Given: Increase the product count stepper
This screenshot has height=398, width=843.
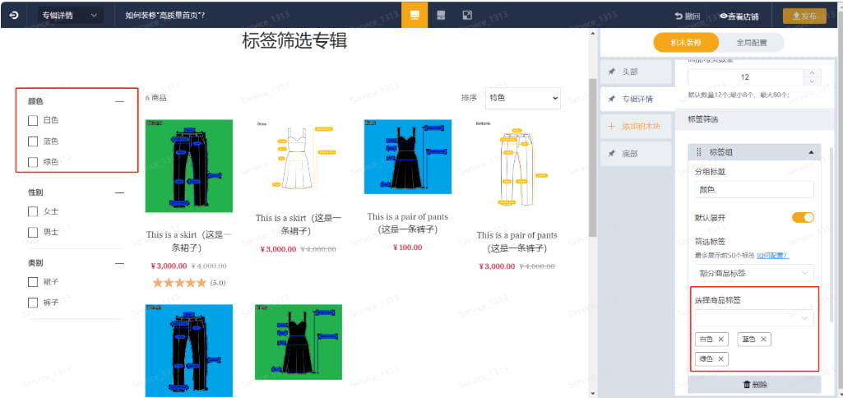Looking at the screenshot, I should tap(811, 72).
